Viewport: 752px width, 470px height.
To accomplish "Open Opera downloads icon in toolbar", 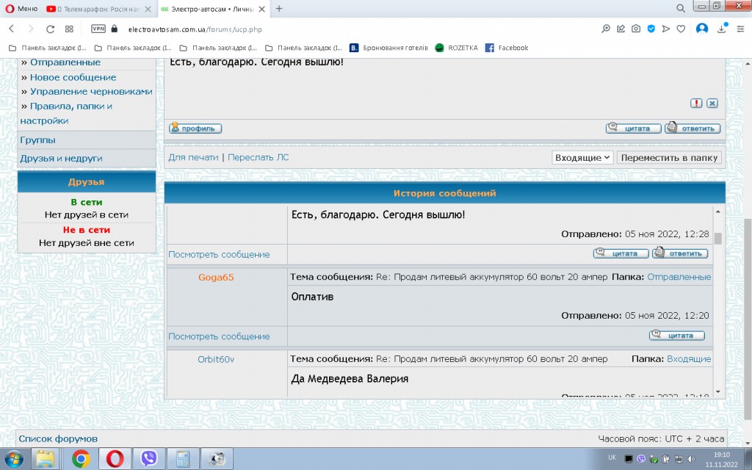I will [721, 29].
